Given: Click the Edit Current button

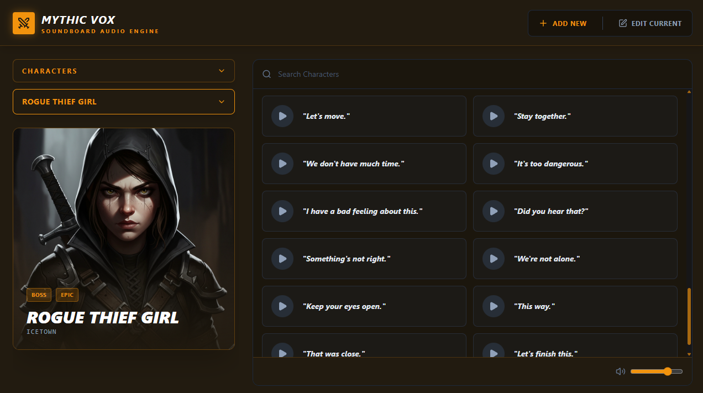Looking at the screenshot, I should 650,23.
